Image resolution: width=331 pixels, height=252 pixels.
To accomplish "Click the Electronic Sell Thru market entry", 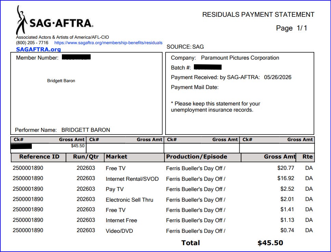I will pyautogui.click(x=129, y=200).
